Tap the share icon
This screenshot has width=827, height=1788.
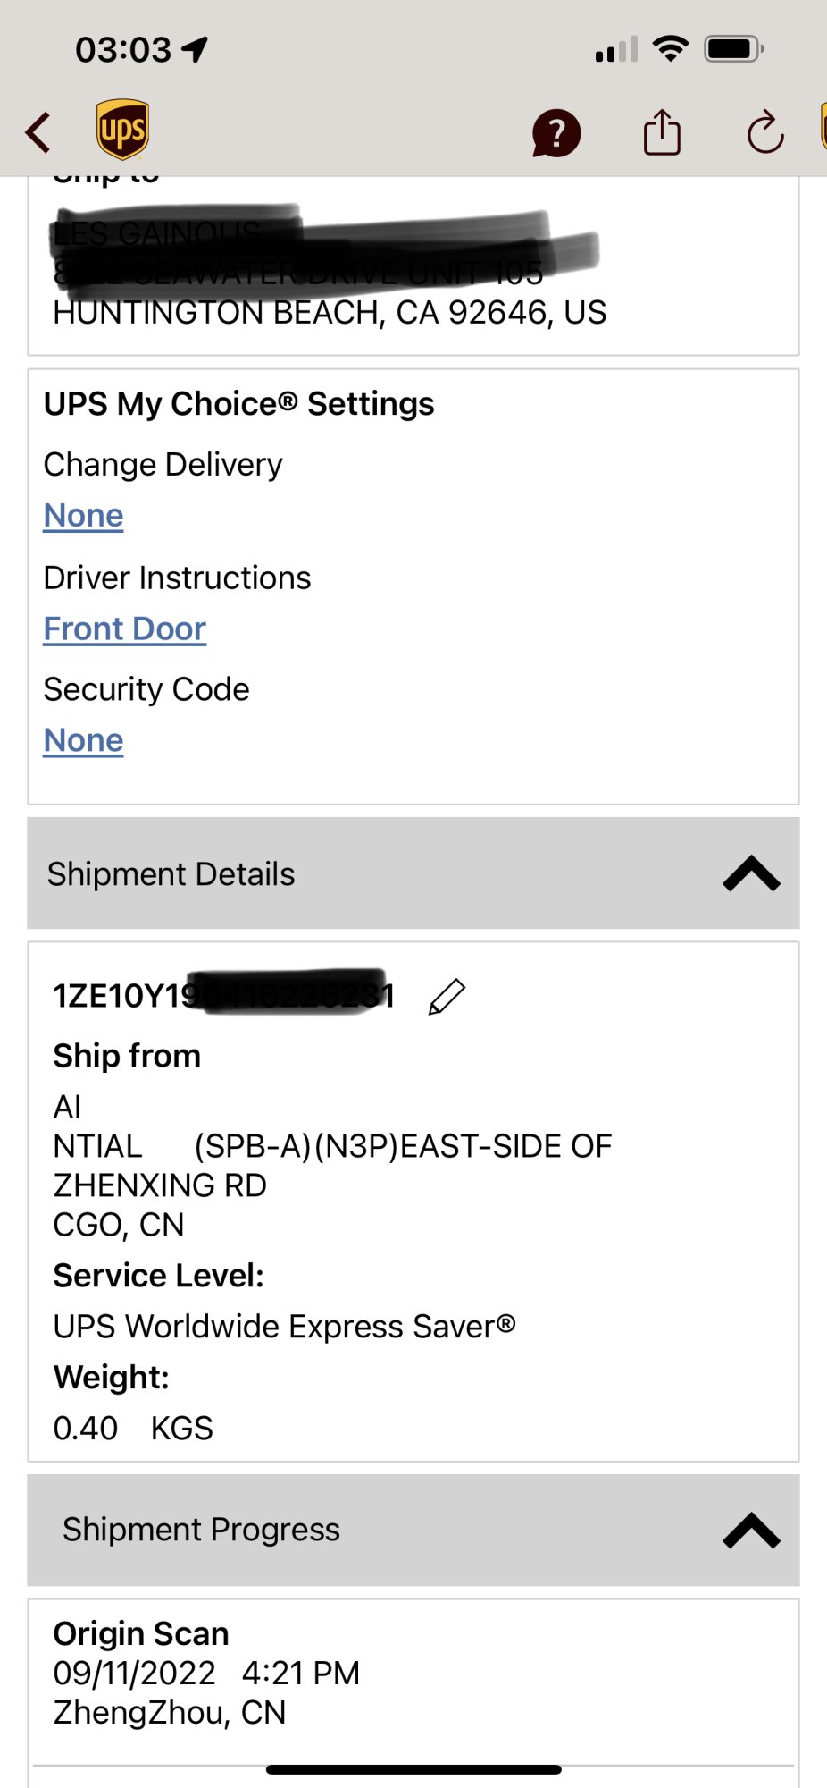[662, 133]
